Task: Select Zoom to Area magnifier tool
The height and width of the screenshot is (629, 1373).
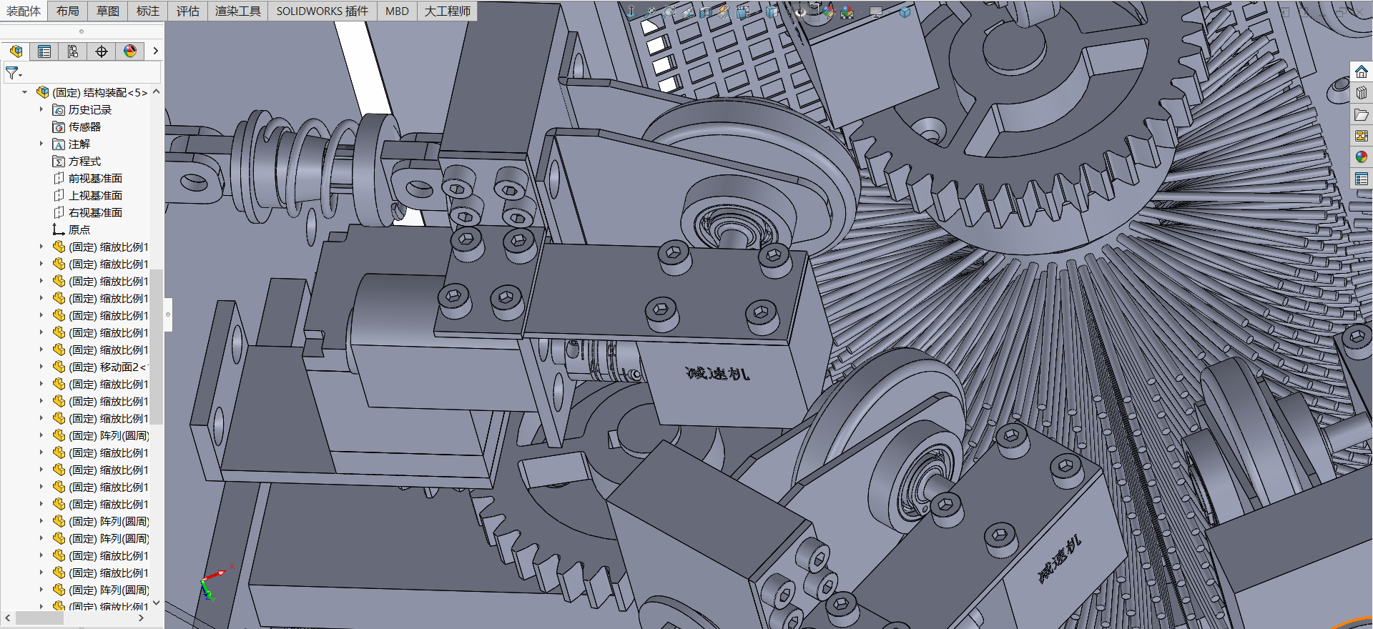Action: [669, 12]
